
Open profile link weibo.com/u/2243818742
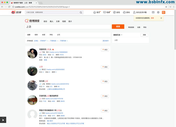click(x=60, y=84)
